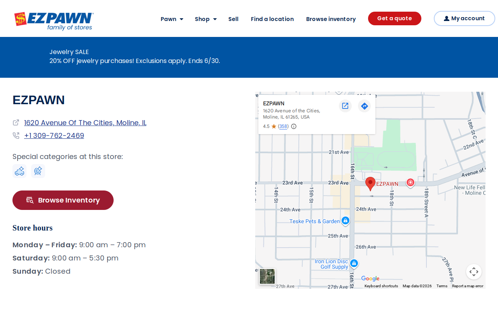Image resolution: width=498 pixels, height=311 pixels.
Task: Click the EZPAWN title on map info card
Action: (x=274, y=103)
